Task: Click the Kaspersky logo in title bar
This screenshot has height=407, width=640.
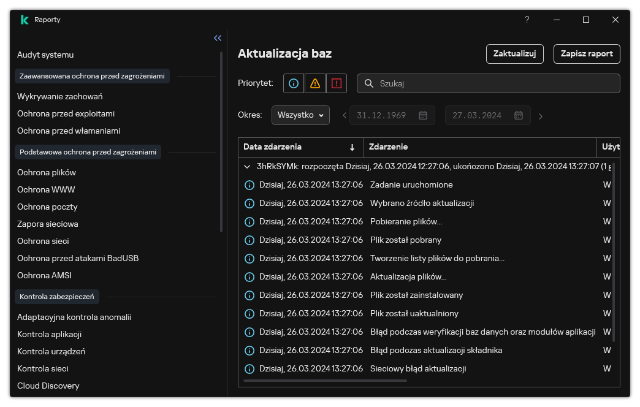Action: 24,20
